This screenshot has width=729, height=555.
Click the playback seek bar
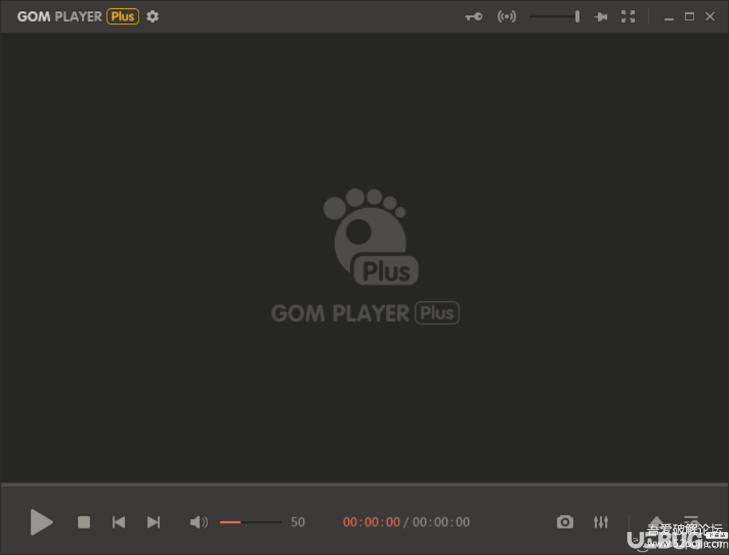[x=364, y=485]
